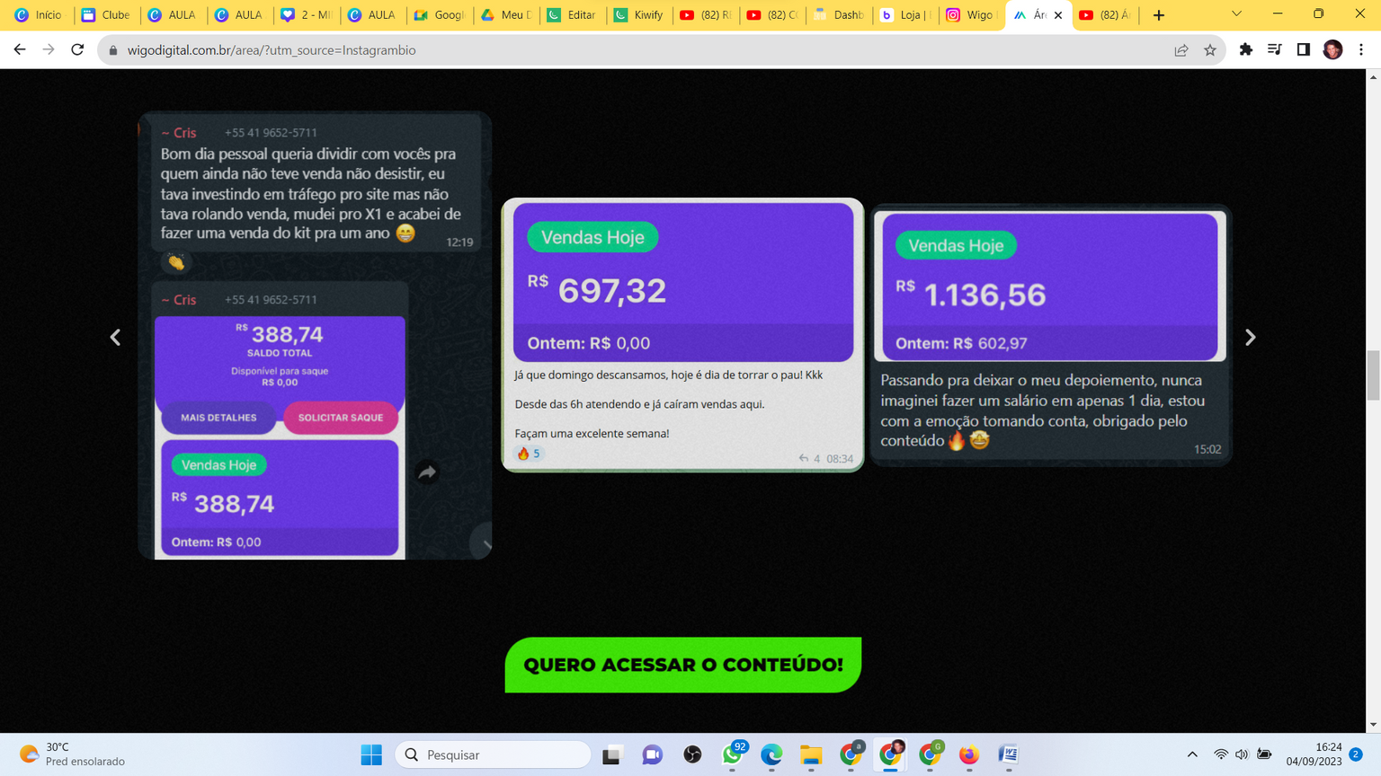Click the share page icon in address bar
The width and height of the screenshot is (1381, 776).
pos(1181,50)
